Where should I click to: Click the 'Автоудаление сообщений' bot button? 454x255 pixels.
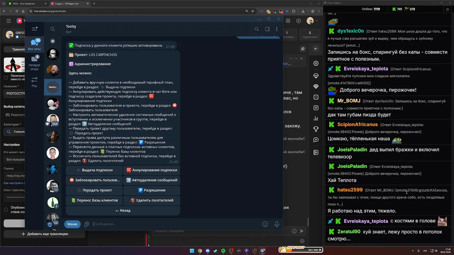(151, 180)
